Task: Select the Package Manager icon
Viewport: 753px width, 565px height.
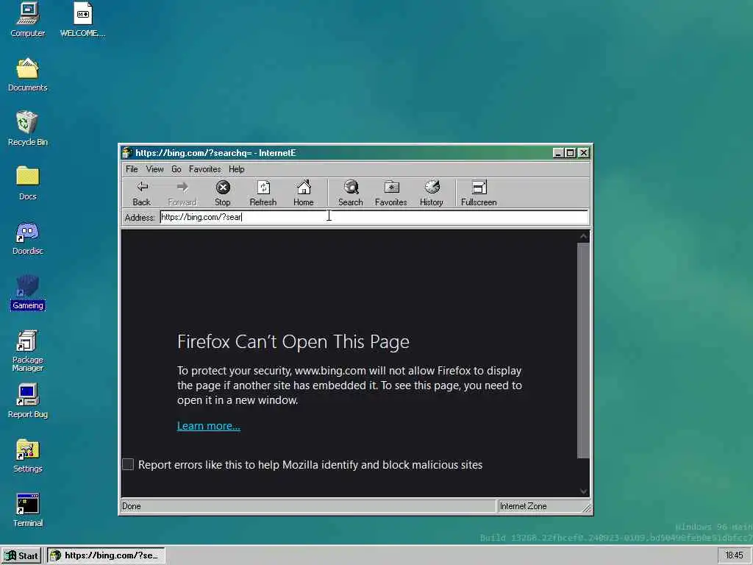Action: coord(28,351)
